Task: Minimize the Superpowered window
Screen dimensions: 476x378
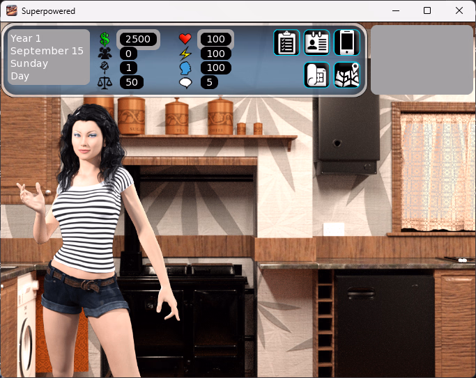Action: click(395, 10)
